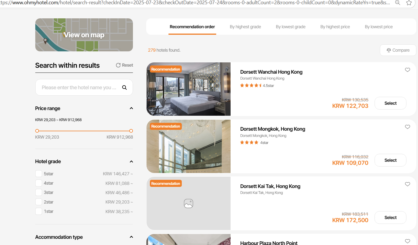Select Dorsett Mongkok, Hong Kong hotel
Viewport: 418px width, 245px height.
(x=390, y=160)
